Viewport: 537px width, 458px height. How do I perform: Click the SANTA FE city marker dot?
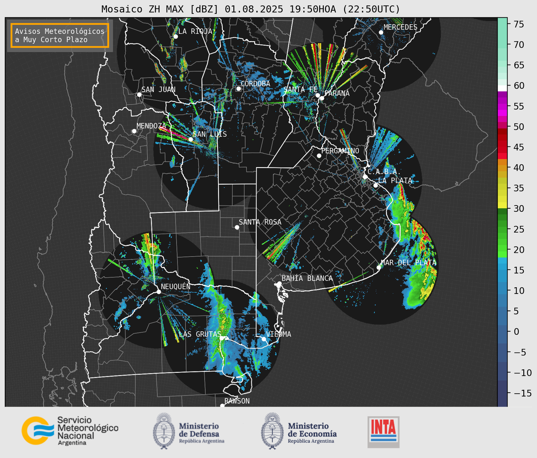pyautogui.click(x=318, y=95)
